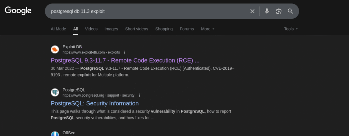Submit search using magnifying glass icon
The width and height of the screenshot is (349, 136).
tap(290, 11)
